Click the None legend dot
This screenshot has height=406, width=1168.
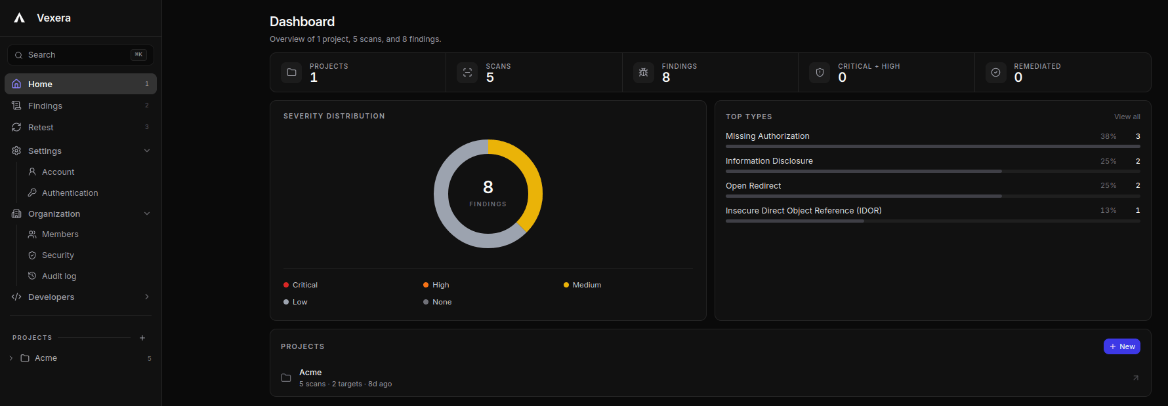(x=426, y=302)
